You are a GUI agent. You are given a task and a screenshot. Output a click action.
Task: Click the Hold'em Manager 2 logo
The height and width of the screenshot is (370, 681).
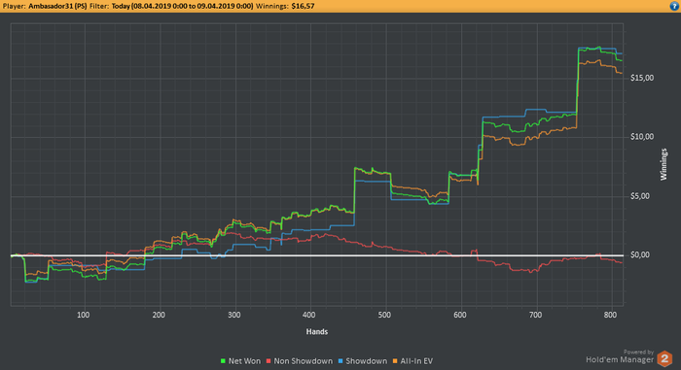tap(664, 358)
